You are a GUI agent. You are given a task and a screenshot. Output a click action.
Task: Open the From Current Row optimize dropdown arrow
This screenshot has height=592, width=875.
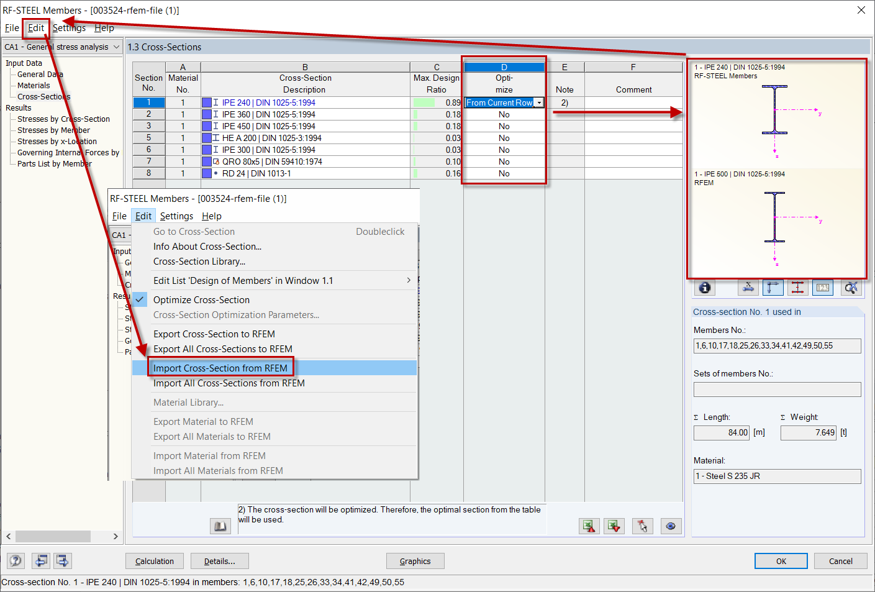(539, 103)
